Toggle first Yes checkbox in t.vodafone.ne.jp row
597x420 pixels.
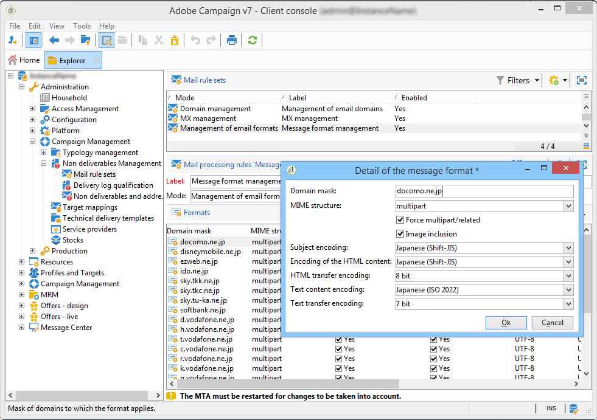click(338, 339)
